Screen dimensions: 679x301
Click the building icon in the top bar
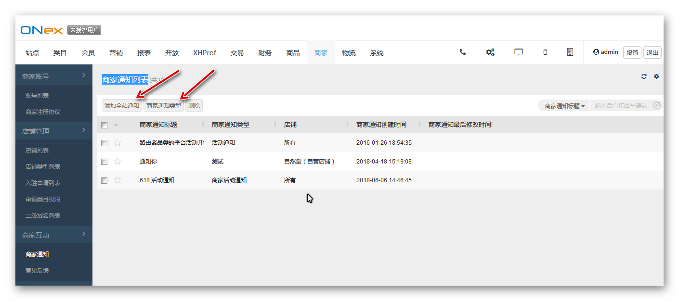[570, 52]
